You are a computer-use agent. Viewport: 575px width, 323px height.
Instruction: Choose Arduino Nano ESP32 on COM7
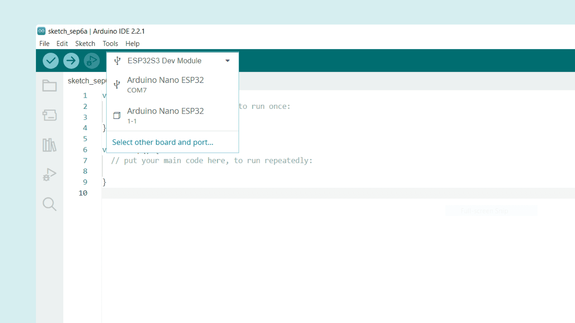click(x=165, y=85)
